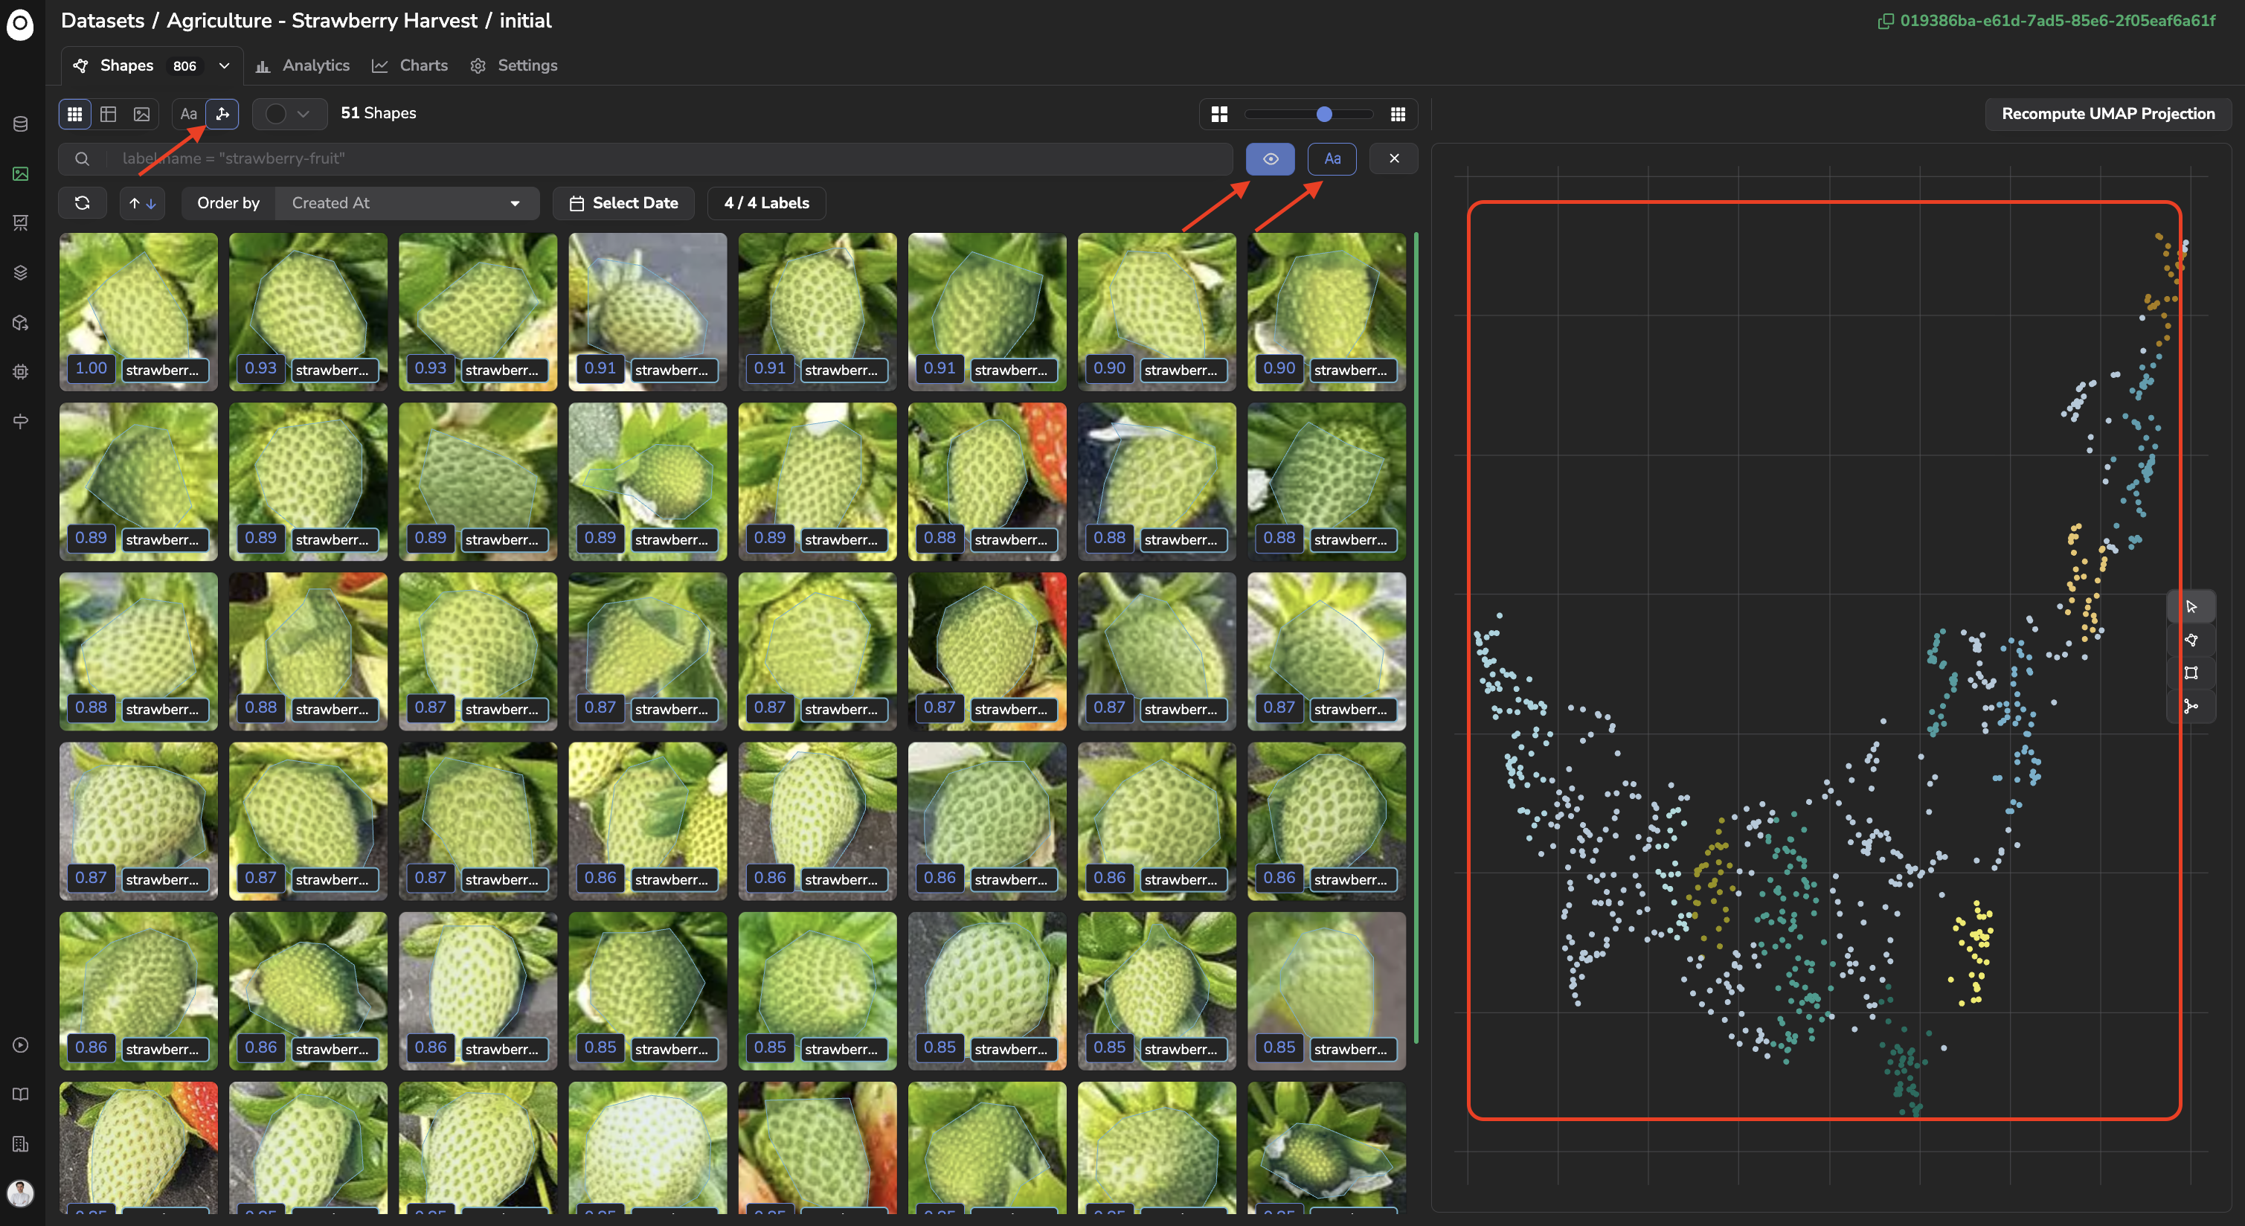Click the 'Order by' label

tap(228, 203)
